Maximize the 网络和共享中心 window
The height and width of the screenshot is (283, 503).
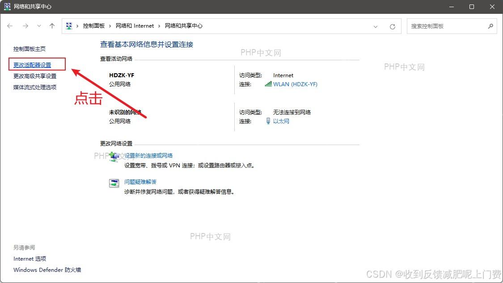tap(472, 7)
